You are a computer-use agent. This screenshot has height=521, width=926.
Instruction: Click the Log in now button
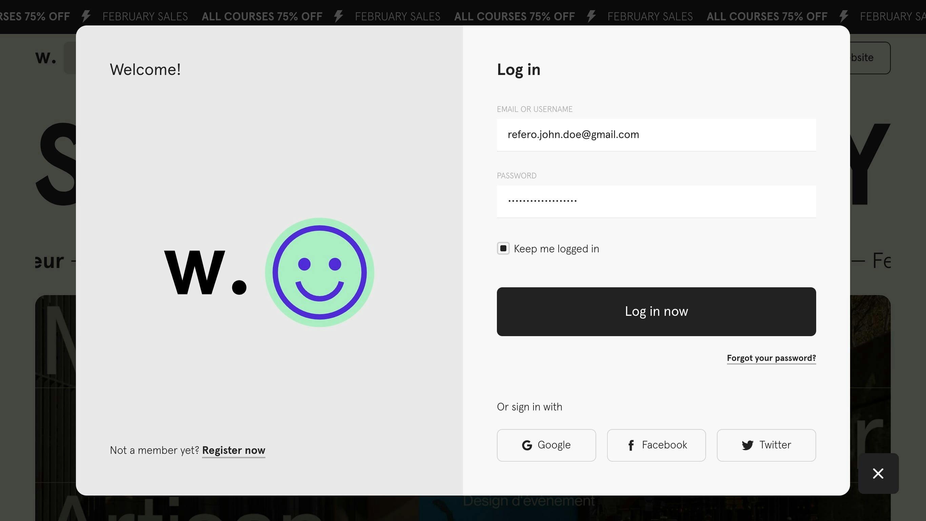pos(656,311)
